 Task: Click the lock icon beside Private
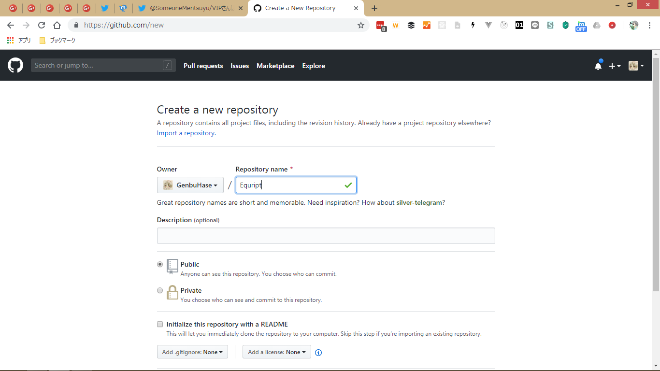tap(172, 292)
